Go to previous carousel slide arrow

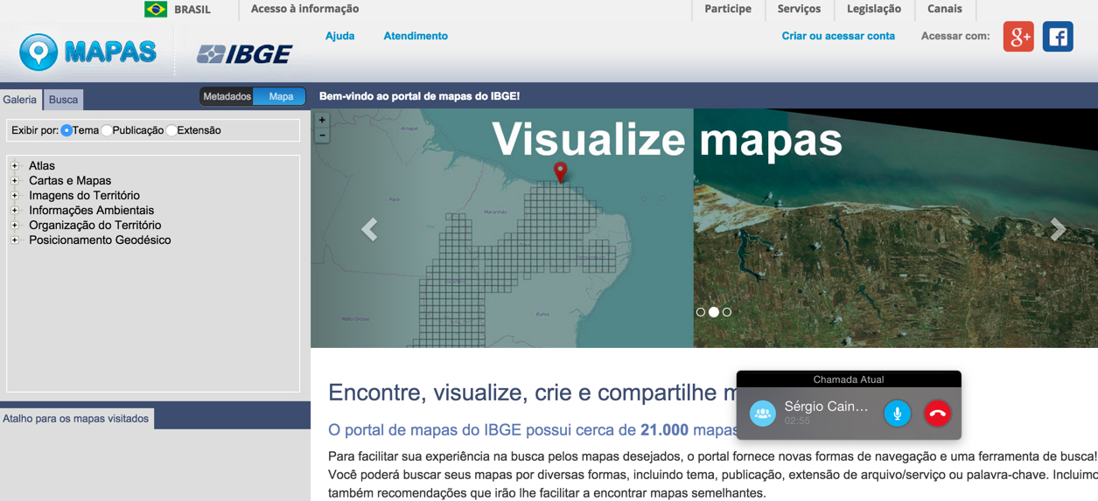pyautogui.click(x=369, y=229)
